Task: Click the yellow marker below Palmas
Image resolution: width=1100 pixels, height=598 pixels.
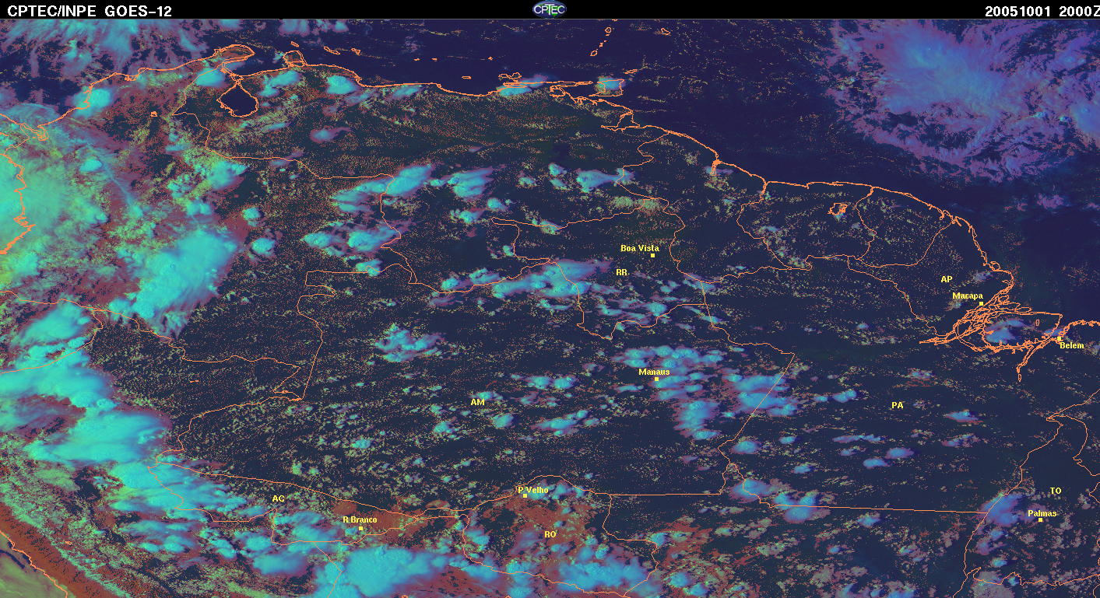Action: pyautogui.click(x=1040, y=520)
